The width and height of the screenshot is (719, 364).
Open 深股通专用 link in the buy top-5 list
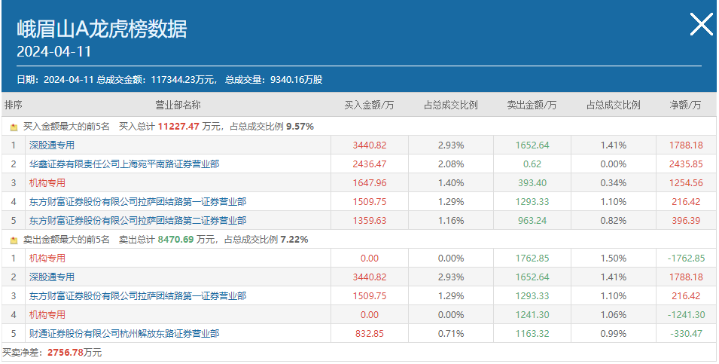[52, 145]
